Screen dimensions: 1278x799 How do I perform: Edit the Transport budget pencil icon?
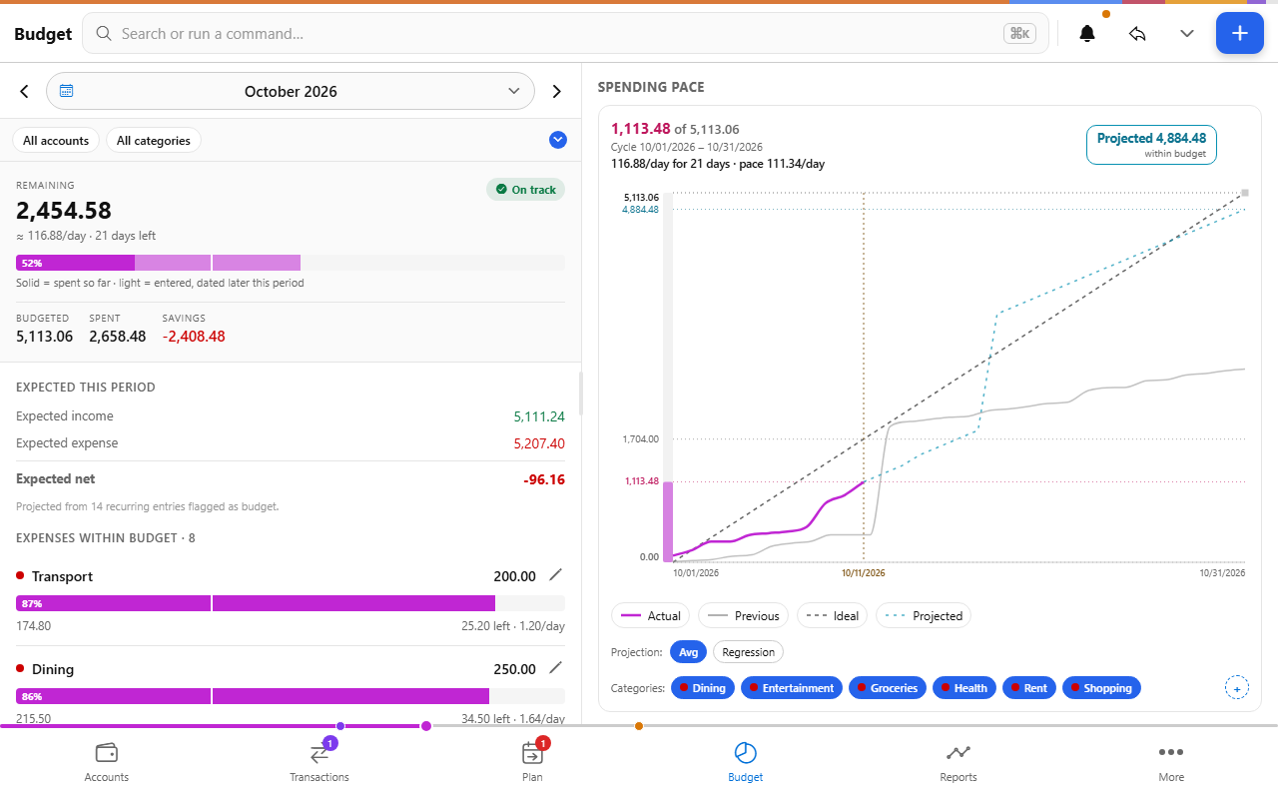(556, 575)
